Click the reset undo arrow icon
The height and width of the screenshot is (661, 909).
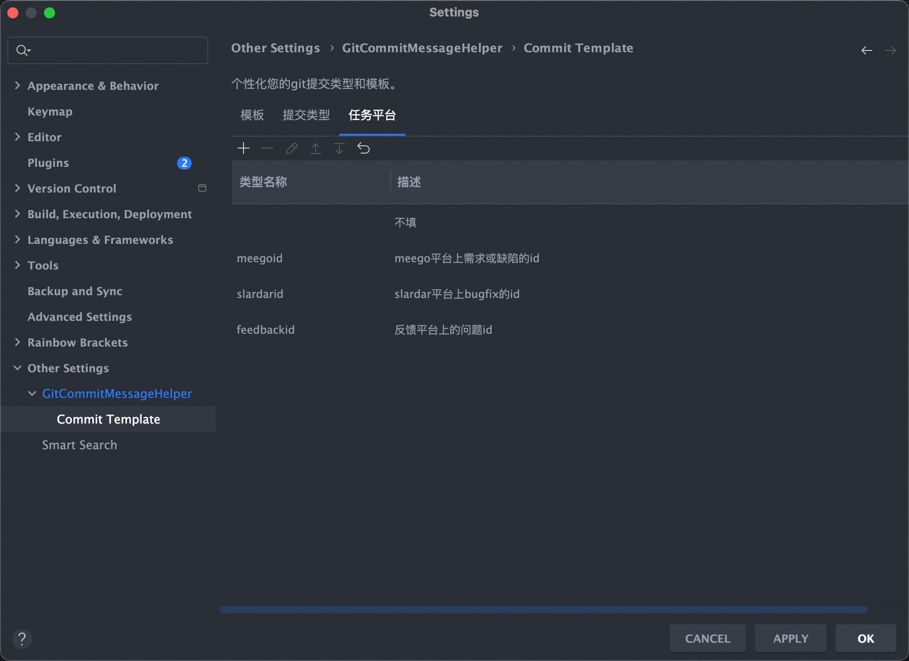tap(363, 149)
